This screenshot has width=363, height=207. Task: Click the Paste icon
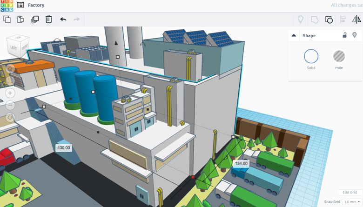[x=20, y=20]
